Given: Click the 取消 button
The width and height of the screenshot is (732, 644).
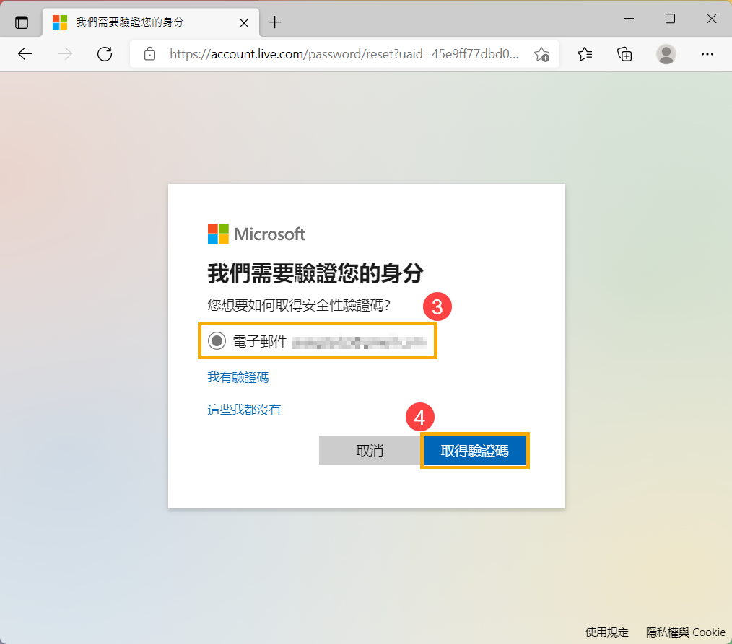Looking at the screenshot, I should pyautogui.click(x=370, y=451).
